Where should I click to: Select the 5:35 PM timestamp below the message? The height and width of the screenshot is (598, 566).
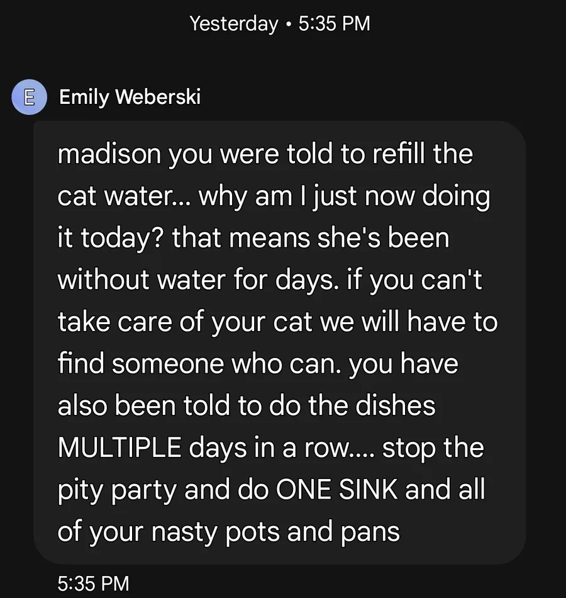pos(93,584)
